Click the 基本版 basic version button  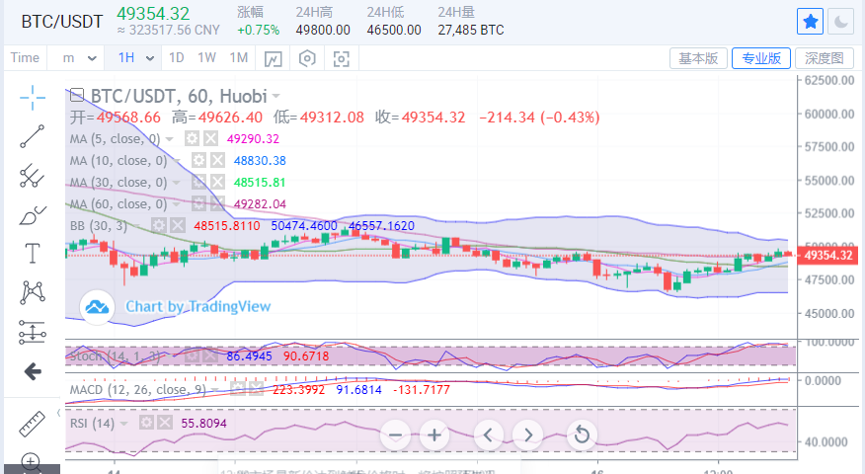698,58
